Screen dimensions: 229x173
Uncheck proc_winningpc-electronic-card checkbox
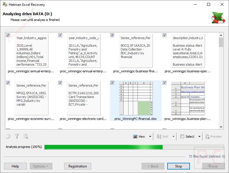pos(60,83)
